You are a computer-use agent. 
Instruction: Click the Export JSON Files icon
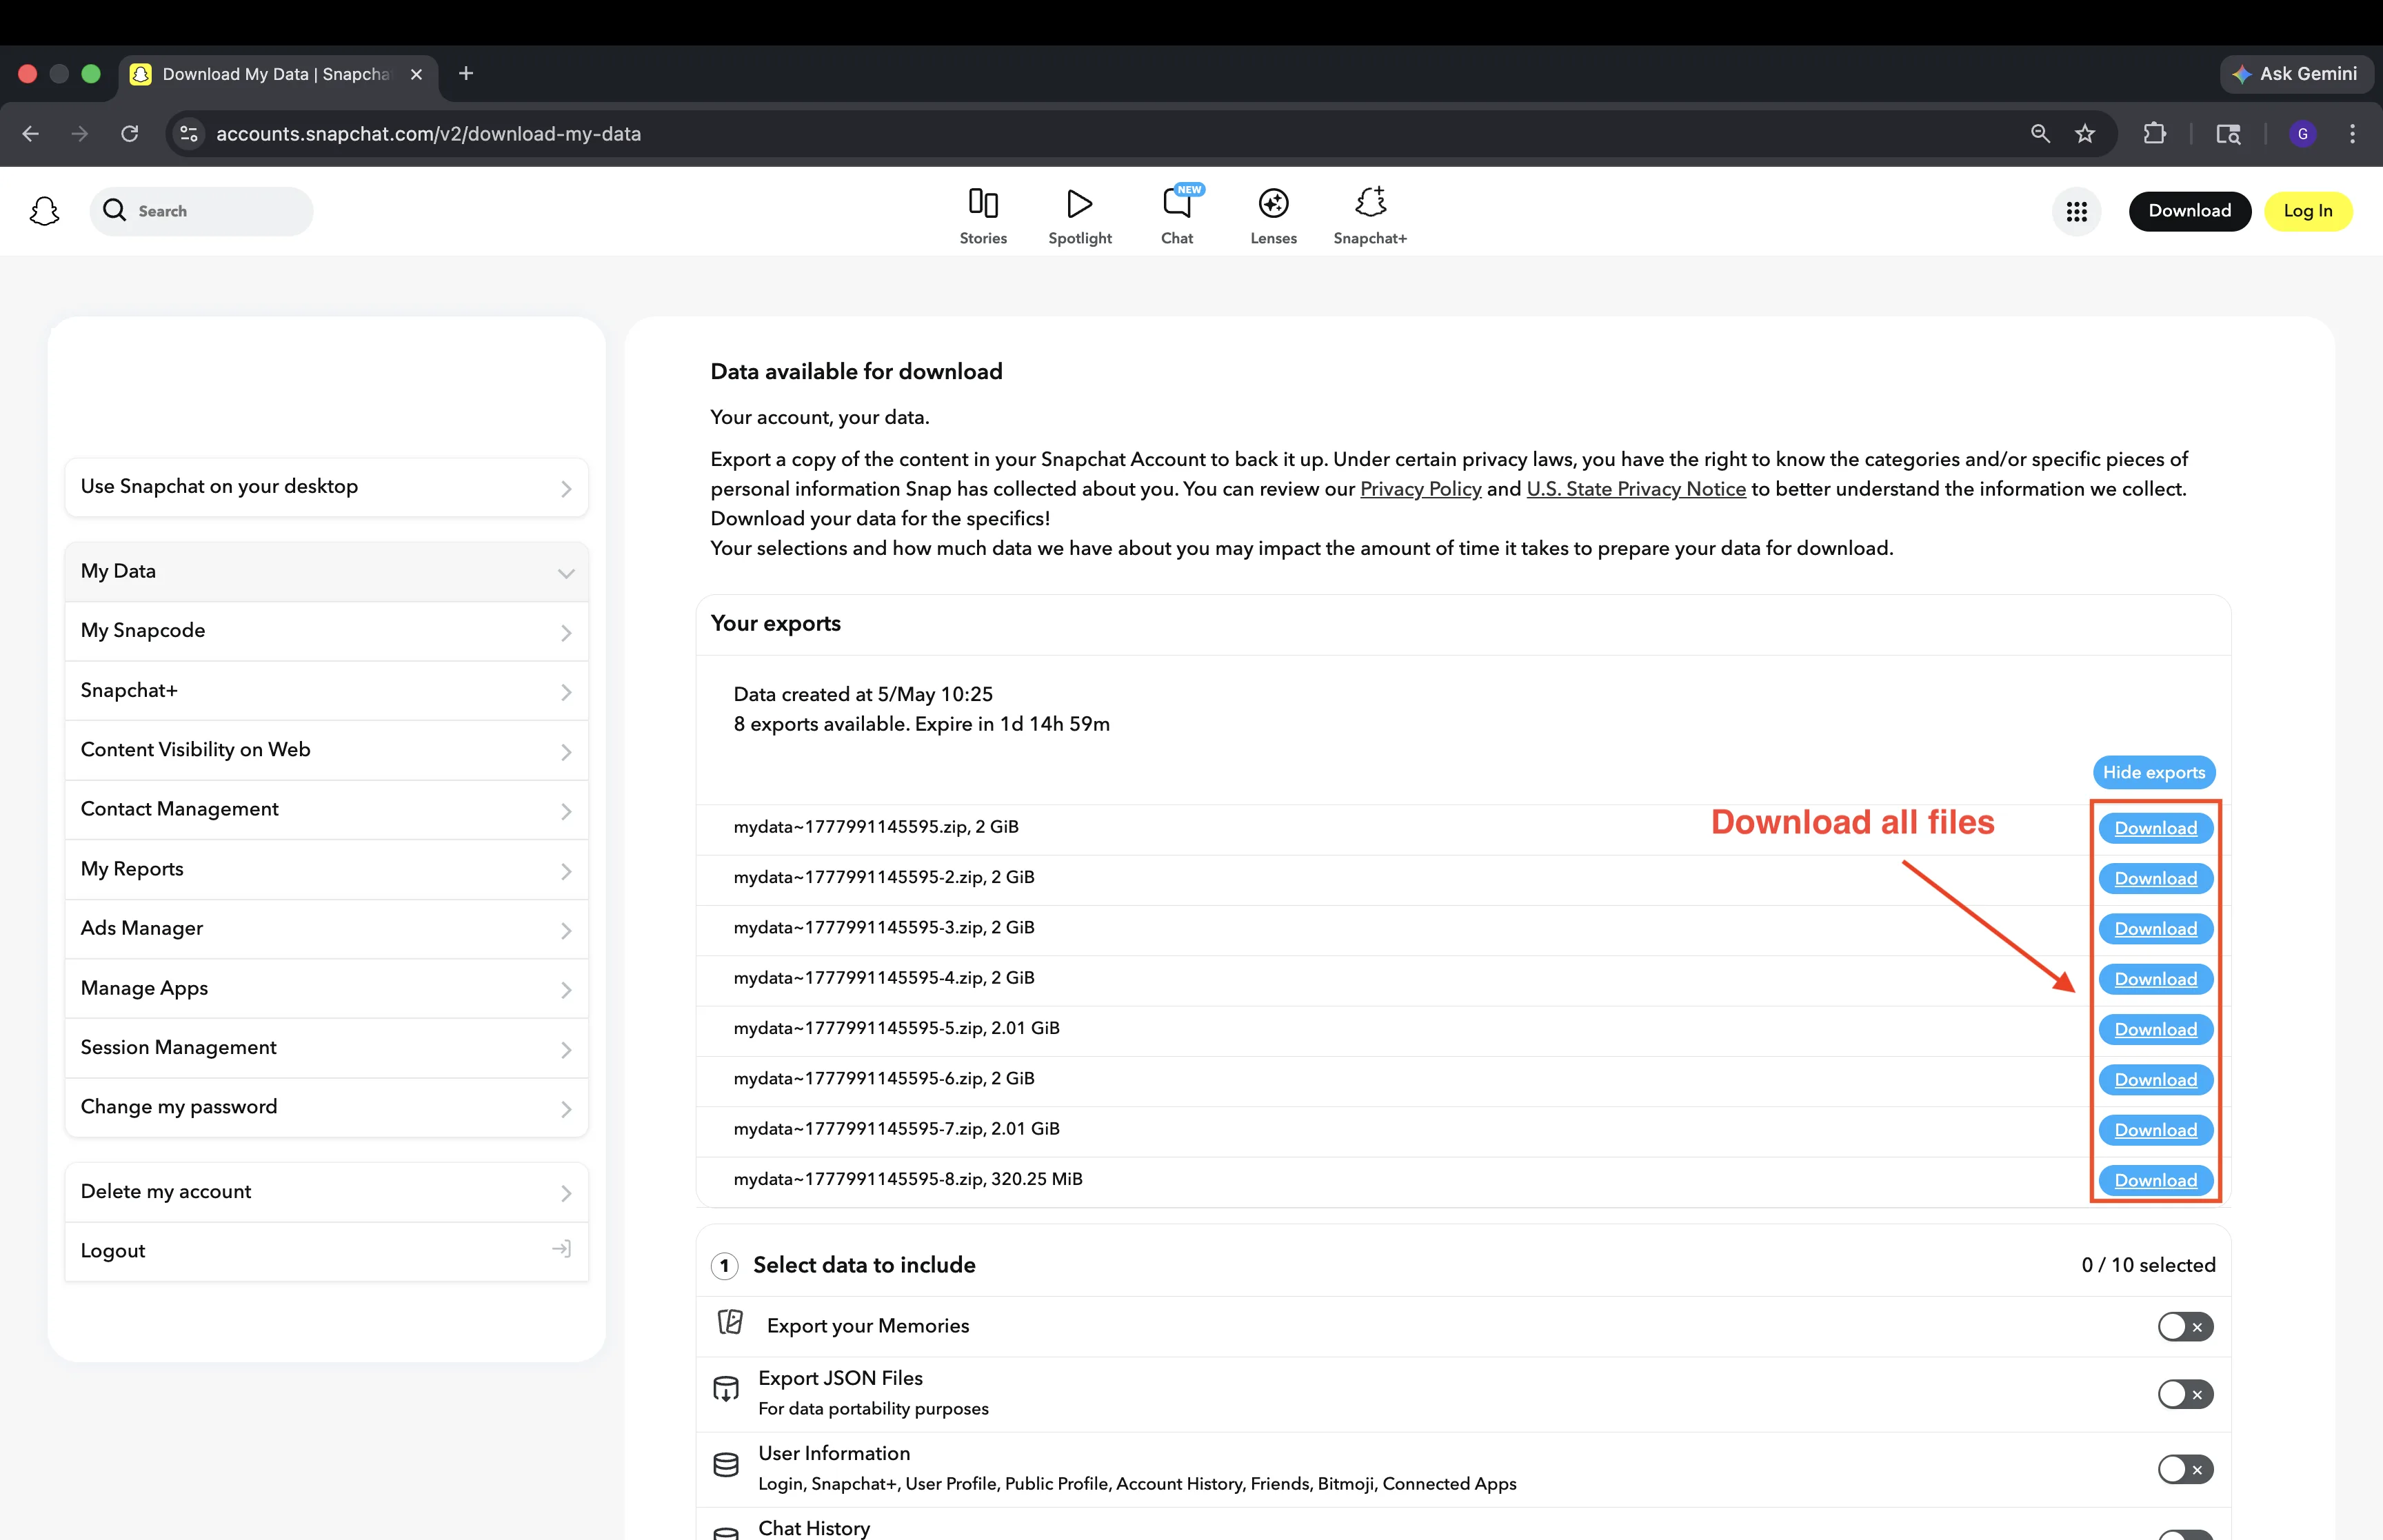click(x=726, y=1389)
